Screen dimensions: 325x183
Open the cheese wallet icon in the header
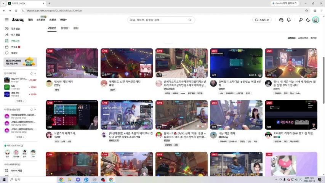(281, 20)
